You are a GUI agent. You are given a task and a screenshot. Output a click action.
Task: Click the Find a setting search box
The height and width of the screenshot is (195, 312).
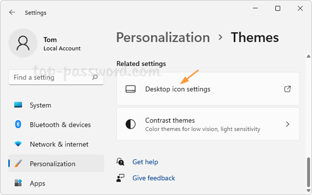56,77
